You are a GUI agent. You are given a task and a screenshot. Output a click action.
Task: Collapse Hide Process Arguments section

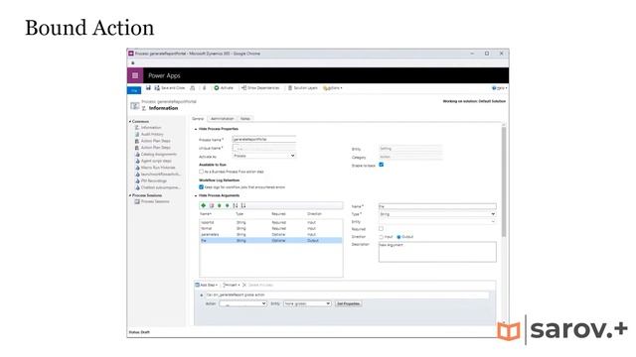(196, 196)
